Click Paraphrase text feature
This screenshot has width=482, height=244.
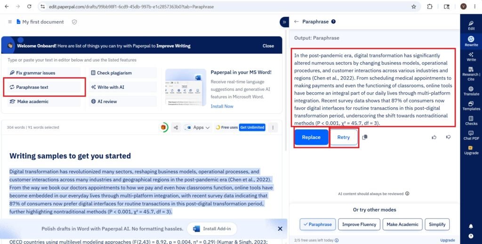(44, 87)
